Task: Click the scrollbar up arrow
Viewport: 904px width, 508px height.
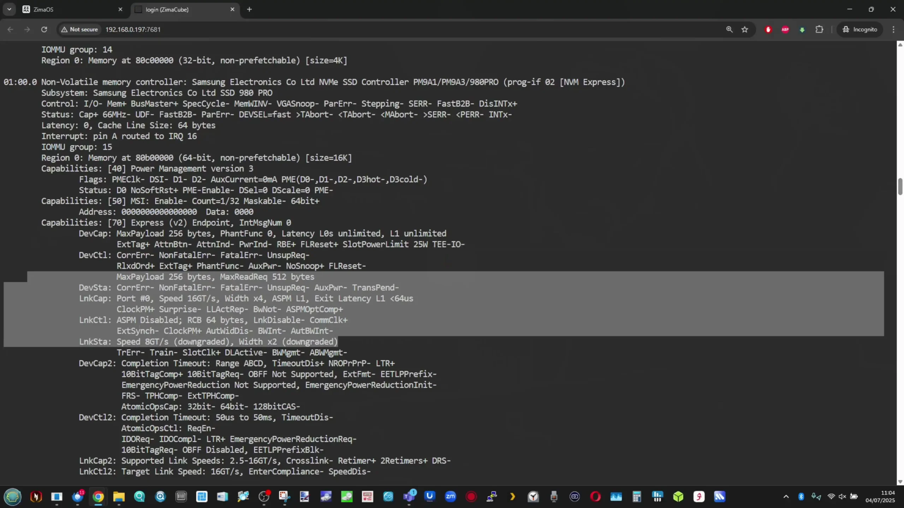Action: [900, 44]
